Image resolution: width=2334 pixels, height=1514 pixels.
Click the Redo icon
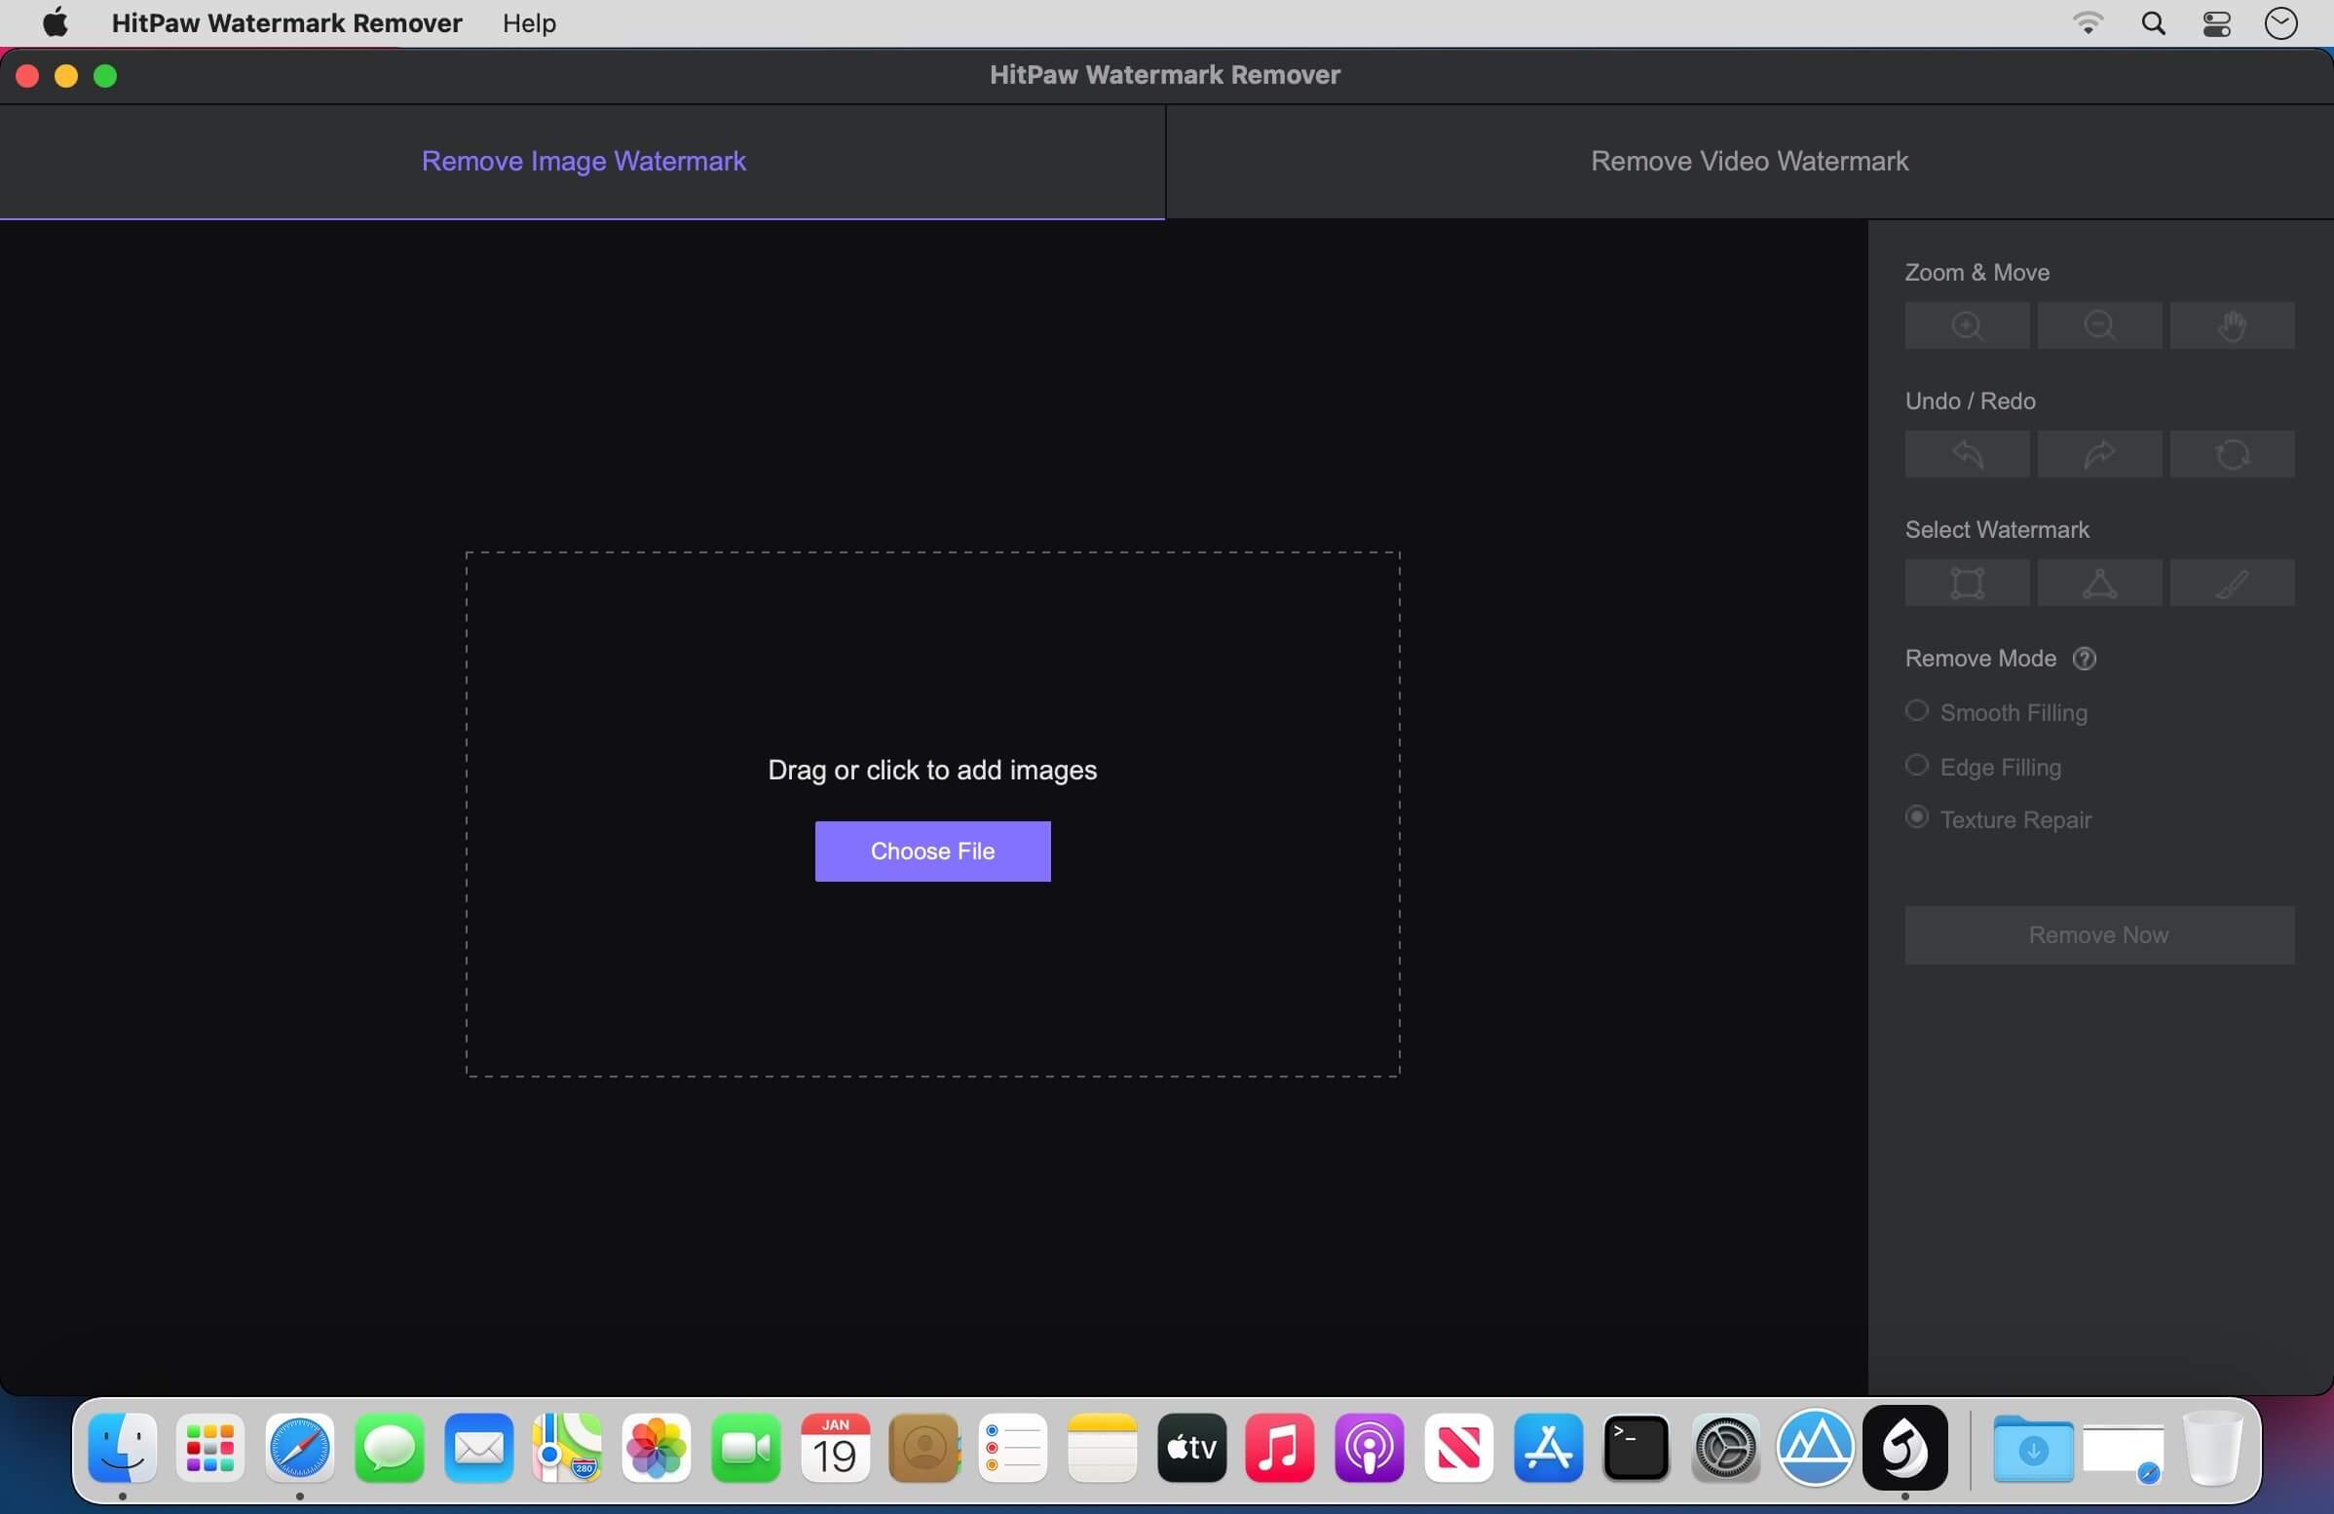[x=2097, y=453]
